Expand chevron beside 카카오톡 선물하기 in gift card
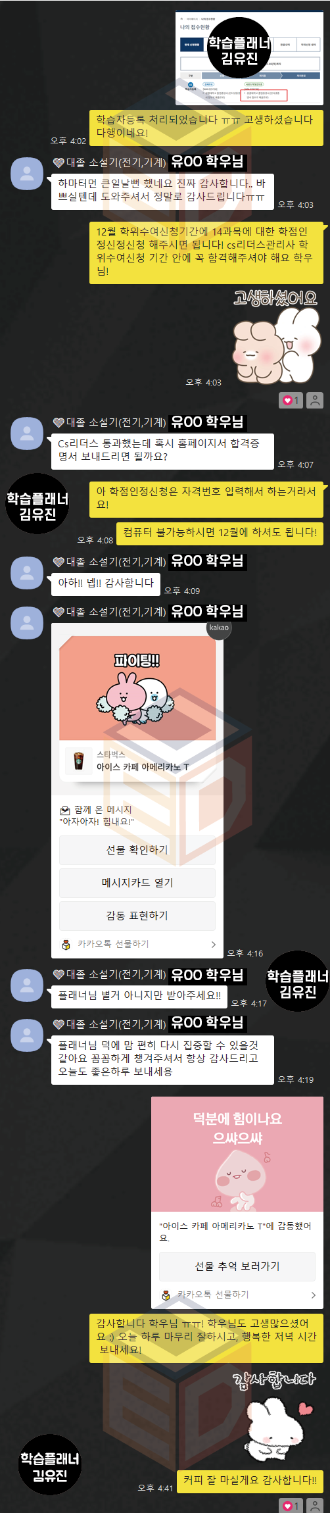This screenshot has width=330, height=1513. coord(213,945)
